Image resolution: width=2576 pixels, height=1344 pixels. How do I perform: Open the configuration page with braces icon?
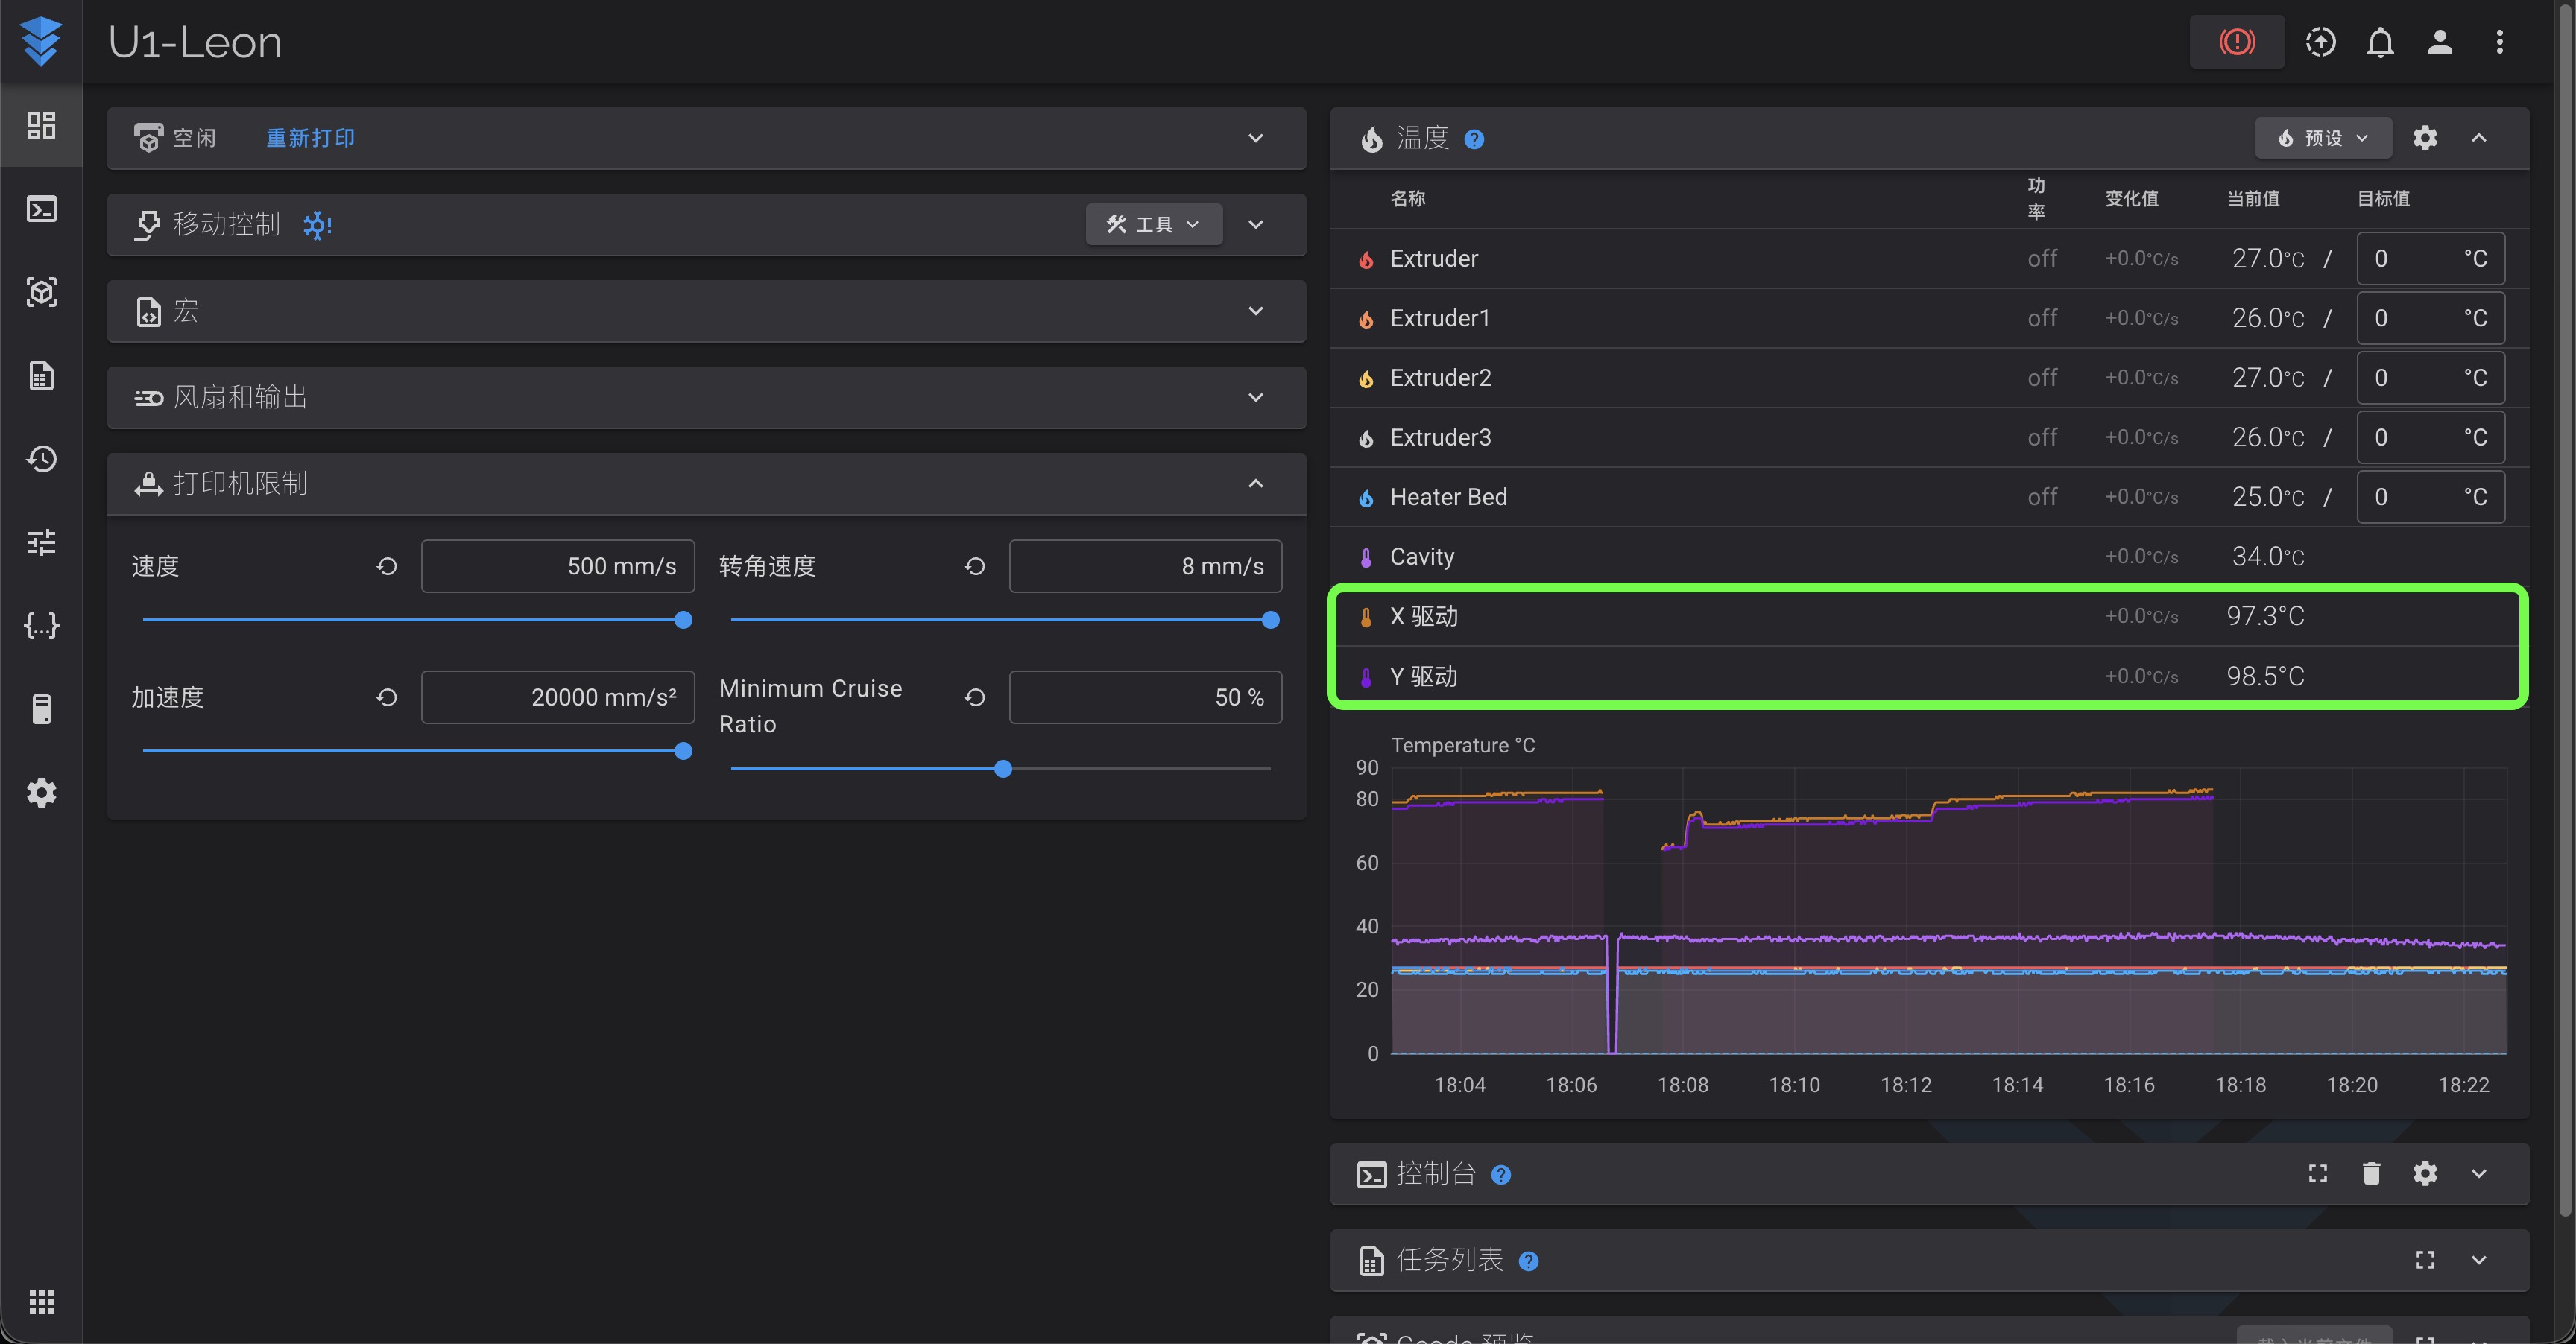click(41, 626)
